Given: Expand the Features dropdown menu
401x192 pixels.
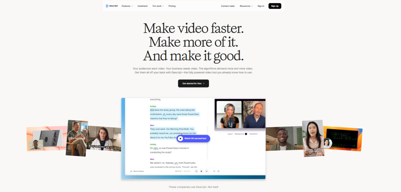Looking at the screenshot, I should (127, 6).
